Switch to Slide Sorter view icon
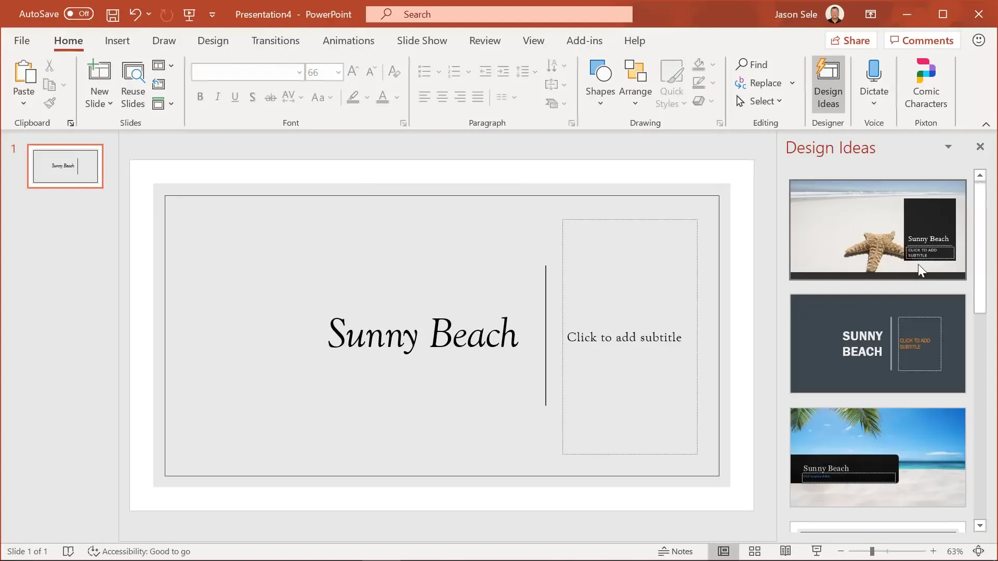Image resolution: width=998 pixels, height=561 pixels. click(755, 551)
